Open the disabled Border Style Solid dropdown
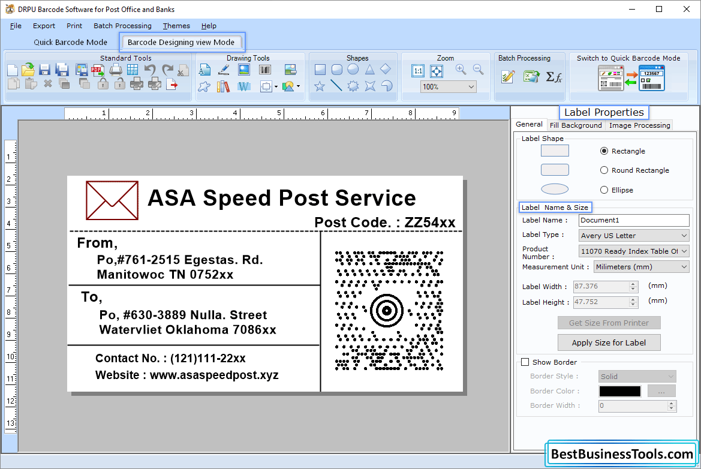 637,377
